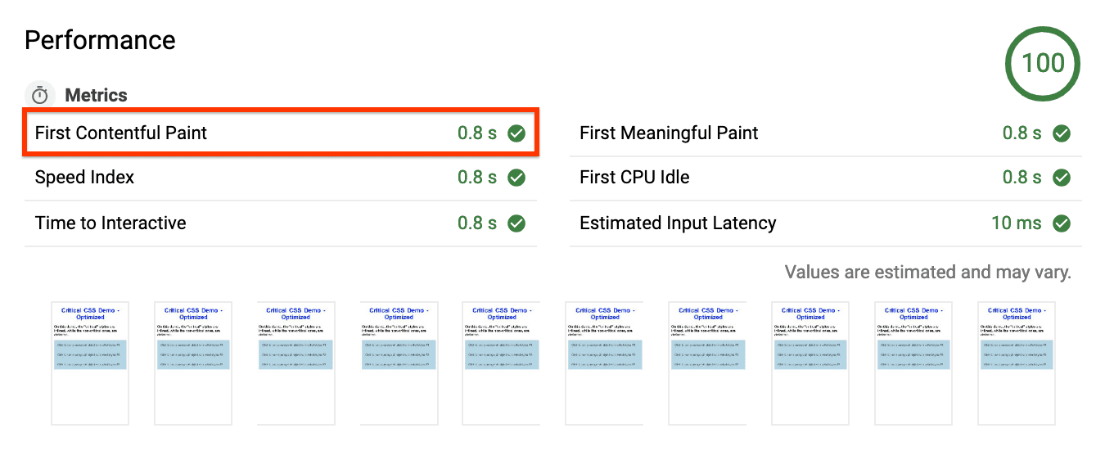Select the Estimated Input Latency metric
Image resolution: width=1114 pixels, height=451 pixels.
tap(678, 223)
